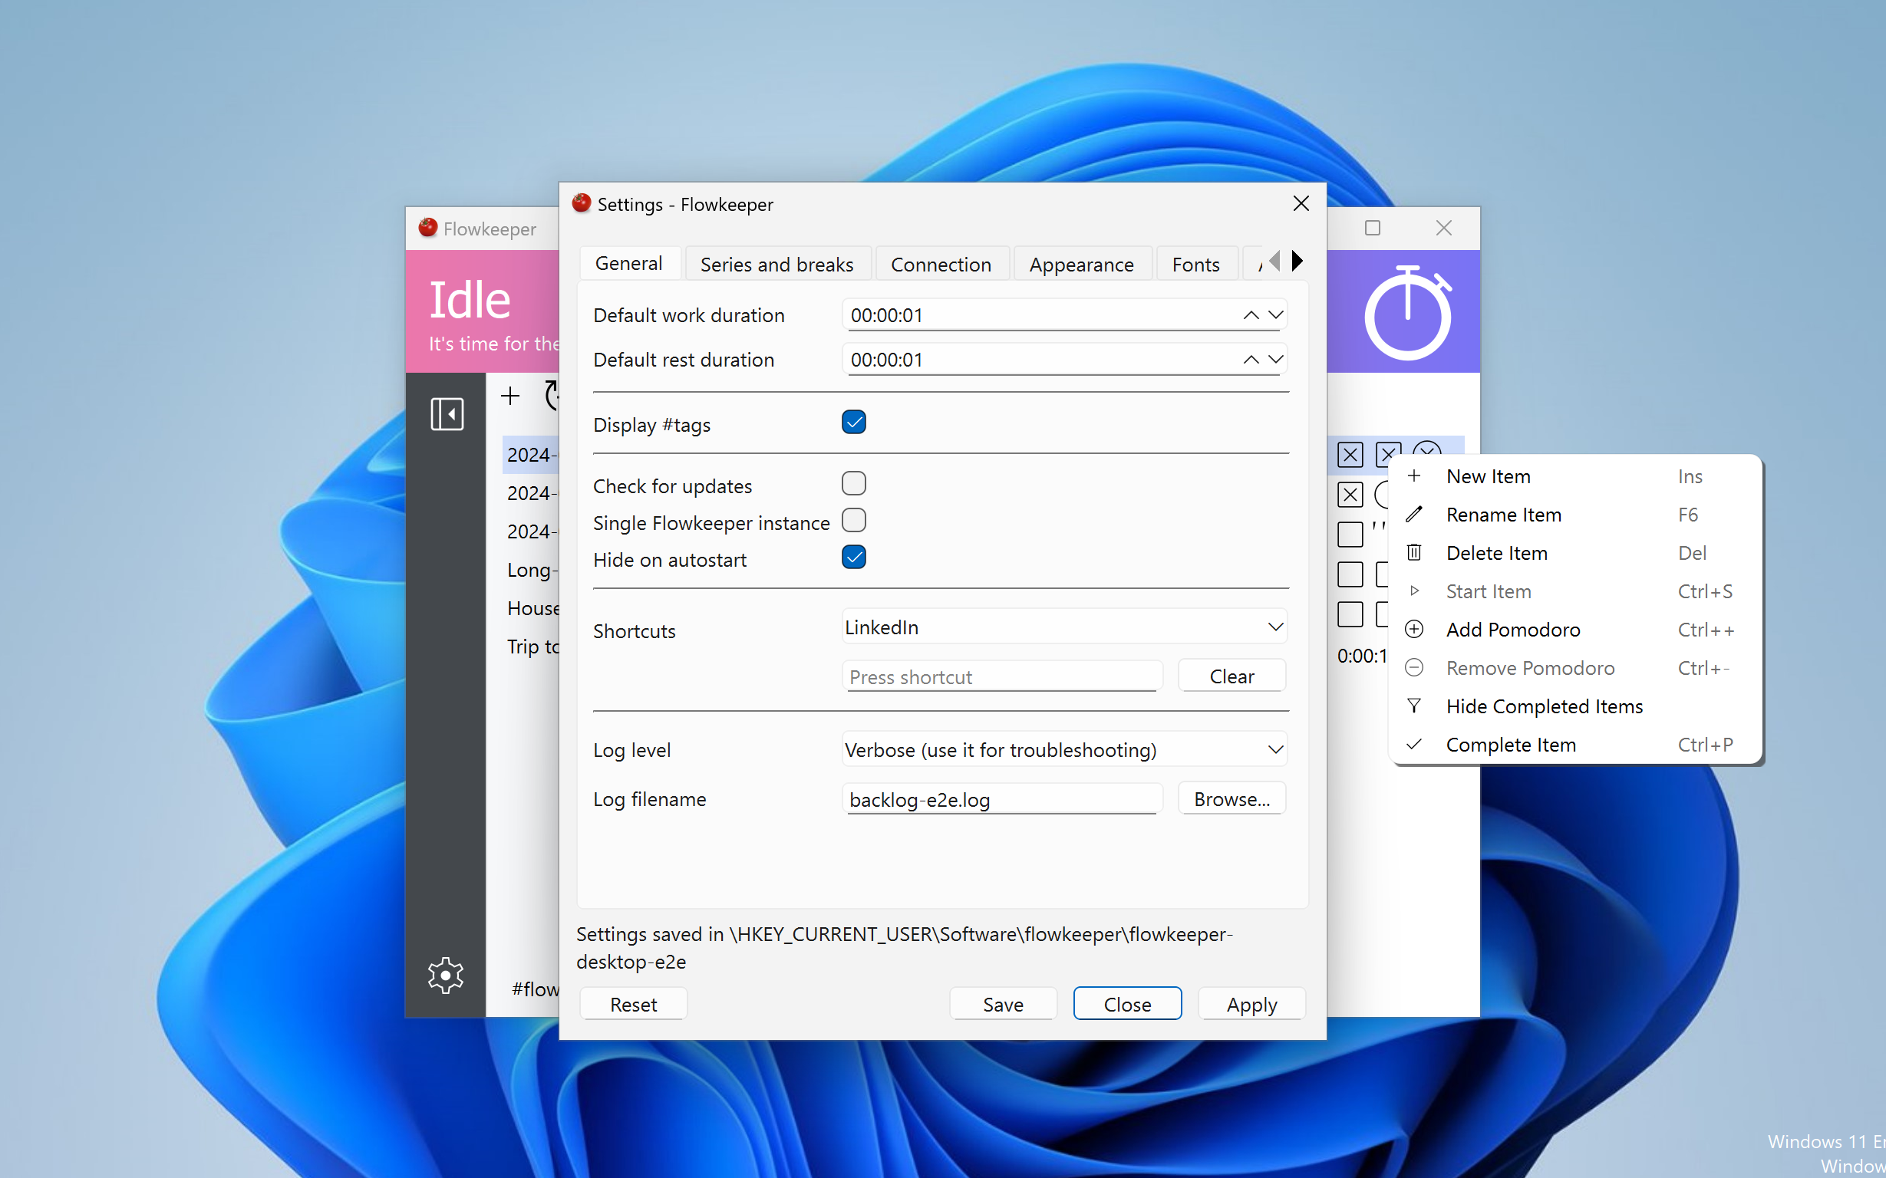
Task: Click the '#flow' tag at bottom of main window
Action: click(x=536, y=989)
